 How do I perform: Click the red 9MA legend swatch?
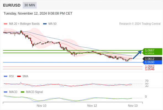coord(19,76)
